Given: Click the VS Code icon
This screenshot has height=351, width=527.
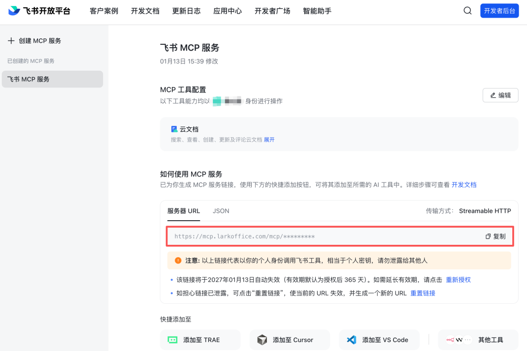Looking at the screenshot, I should click(x=352, y=340).
